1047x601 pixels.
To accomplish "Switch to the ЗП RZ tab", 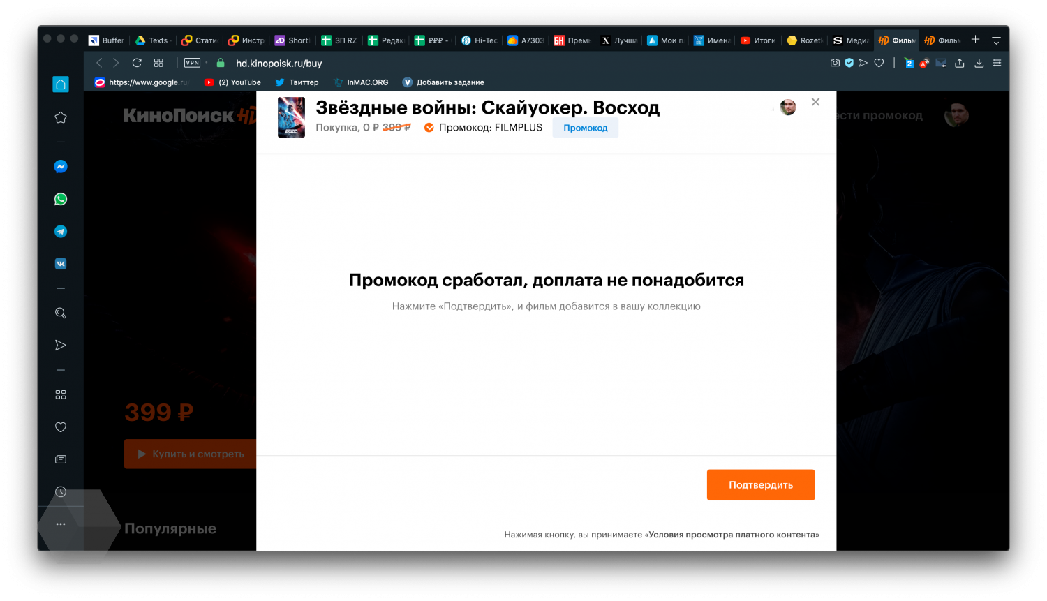I will [x=339, y=40].
